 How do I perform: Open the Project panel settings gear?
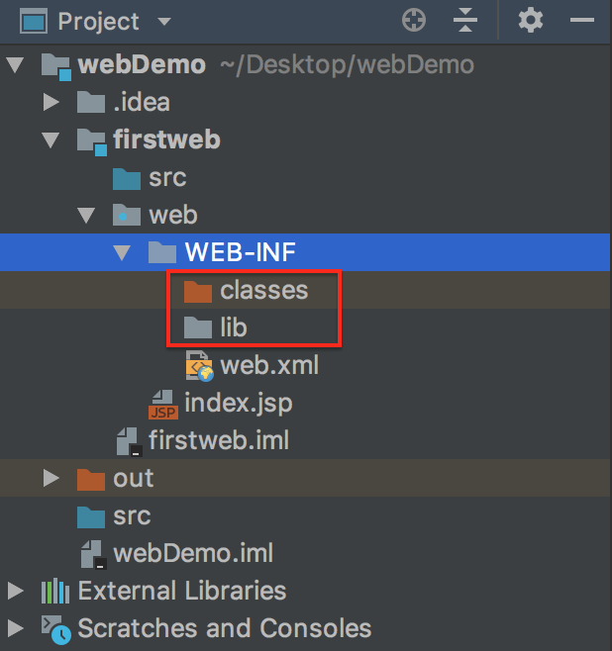pos(531,21)
